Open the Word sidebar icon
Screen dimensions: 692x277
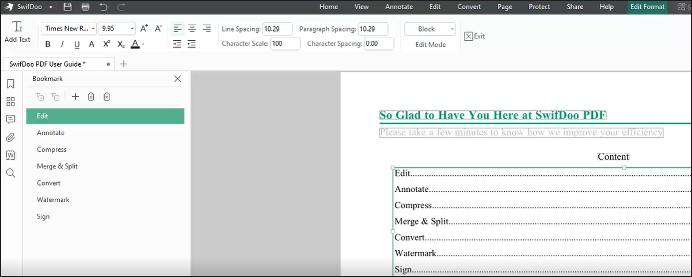click(10, 155)
